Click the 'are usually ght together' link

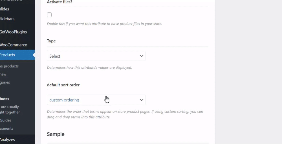point(10,110)
